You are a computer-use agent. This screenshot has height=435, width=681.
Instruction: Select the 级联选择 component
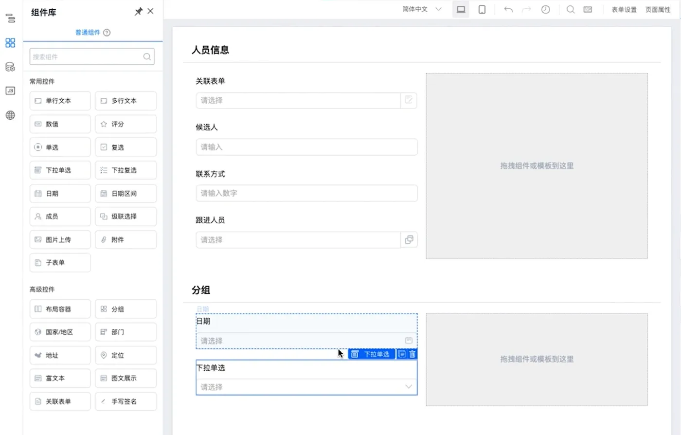coord(125,217)
